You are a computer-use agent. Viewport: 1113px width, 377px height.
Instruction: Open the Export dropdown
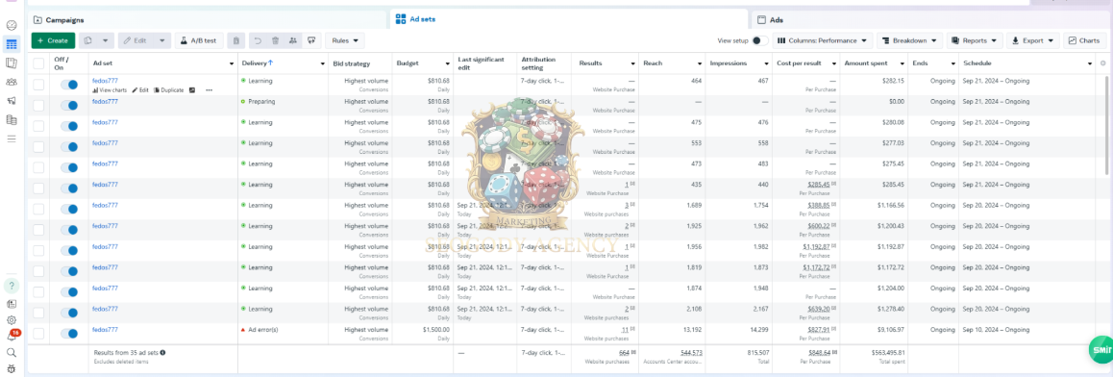pos(1033,41)
